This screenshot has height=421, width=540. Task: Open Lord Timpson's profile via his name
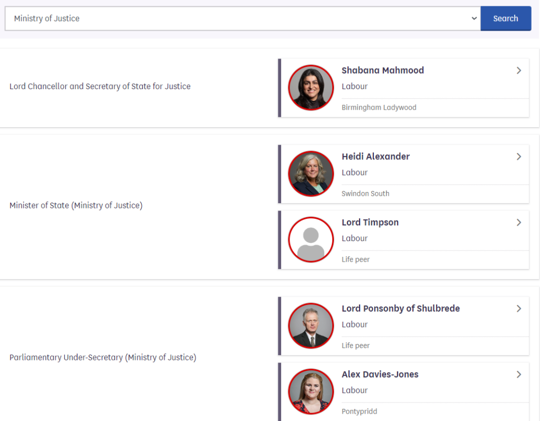pos(370,222)
